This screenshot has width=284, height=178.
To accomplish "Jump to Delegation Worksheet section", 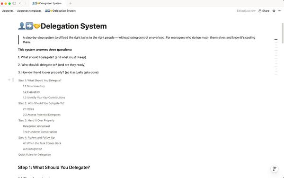I will [x=36, y=126].
